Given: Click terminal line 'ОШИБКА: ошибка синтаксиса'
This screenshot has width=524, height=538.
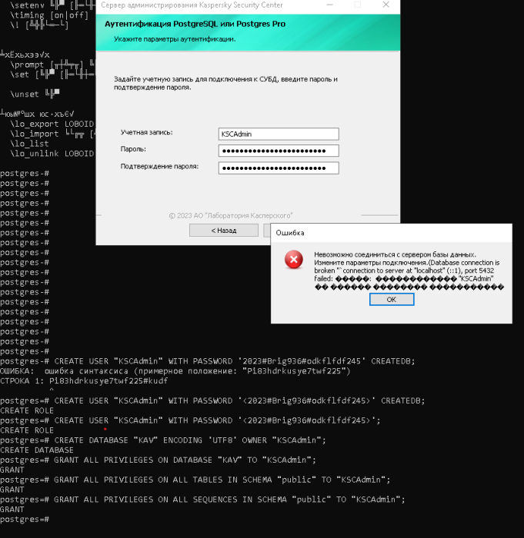Looking at the screenshot, I should click(175, 371).
